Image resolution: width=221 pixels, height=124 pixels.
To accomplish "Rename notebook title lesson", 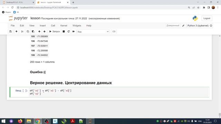I will point(35,18).
